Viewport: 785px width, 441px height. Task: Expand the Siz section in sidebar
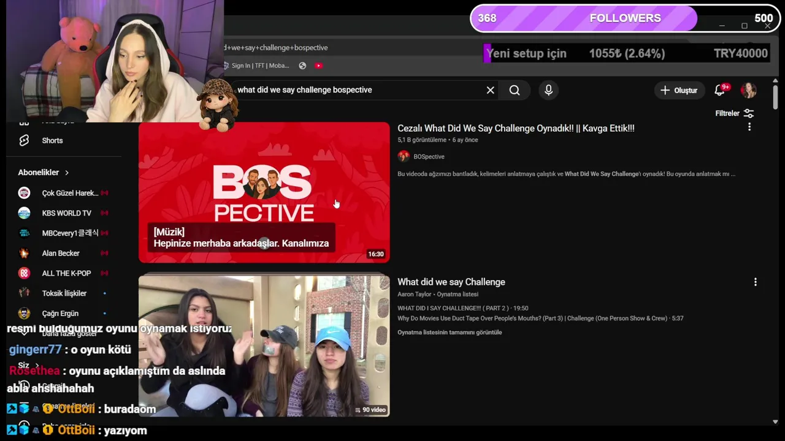pos(28,365)
